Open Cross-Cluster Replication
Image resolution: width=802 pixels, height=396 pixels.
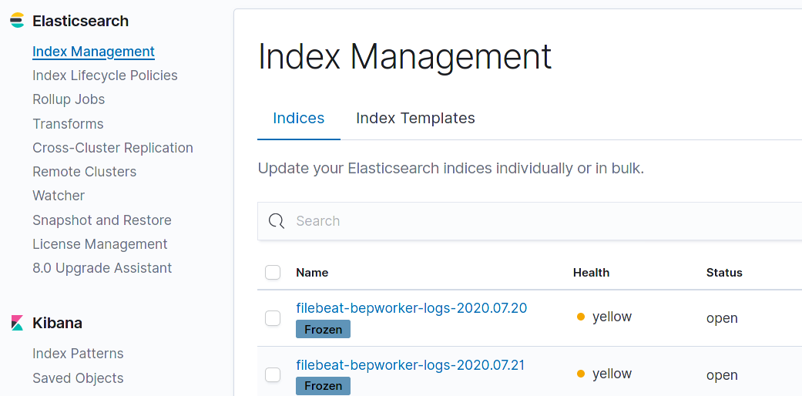click(x=113, y=148)
